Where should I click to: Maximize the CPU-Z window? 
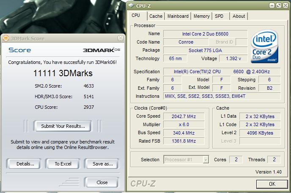point(279,6)
